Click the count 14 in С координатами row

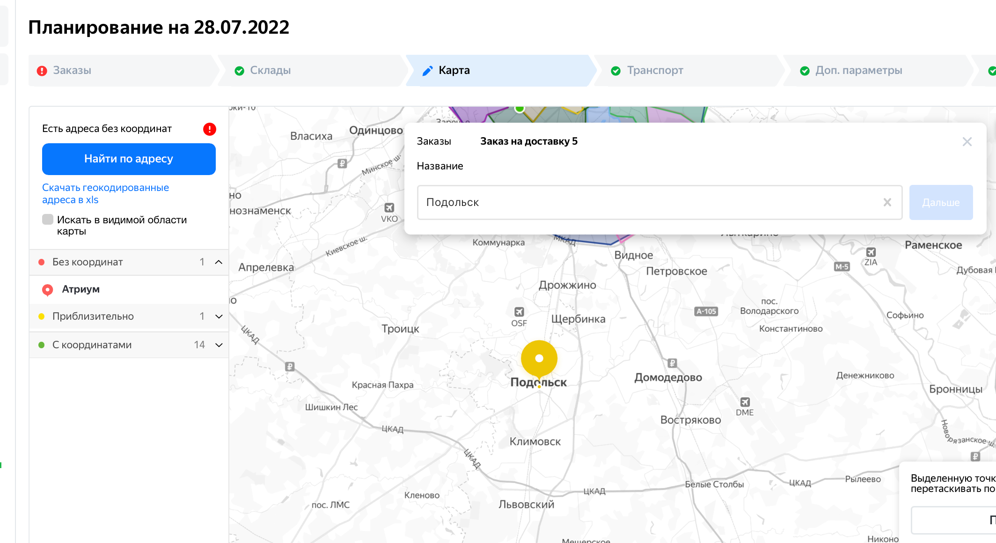(x=199, y=345)
